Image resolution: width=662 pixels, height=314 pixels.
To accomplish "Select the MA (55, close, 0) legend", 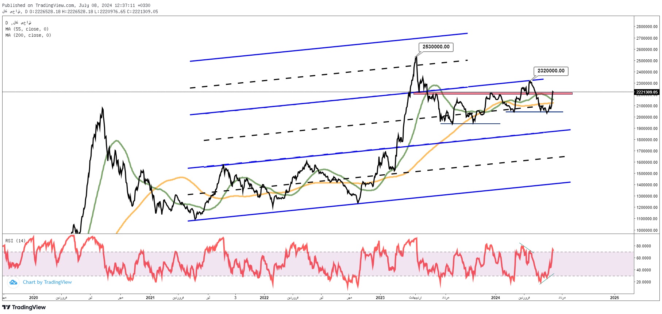I will pos(27,29).
